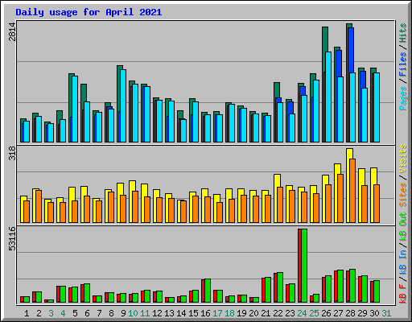Image resolution: width=412 pixels, height=322 pixels.
Task: Select day label 23 on the x-axis
Action: pos(290,313)
